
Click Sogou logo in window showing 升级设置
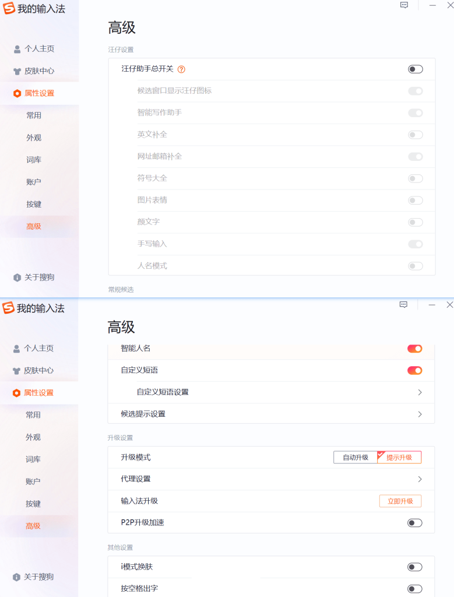click(x=8, y=308)
